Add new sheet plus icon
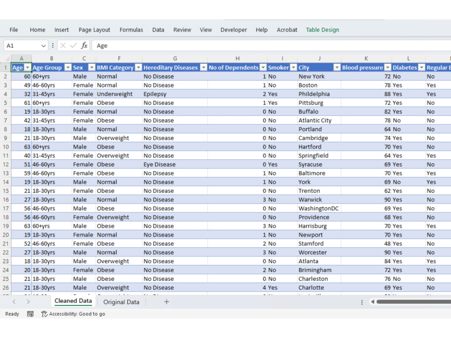 pyautogui.click(x=166, y=302)
